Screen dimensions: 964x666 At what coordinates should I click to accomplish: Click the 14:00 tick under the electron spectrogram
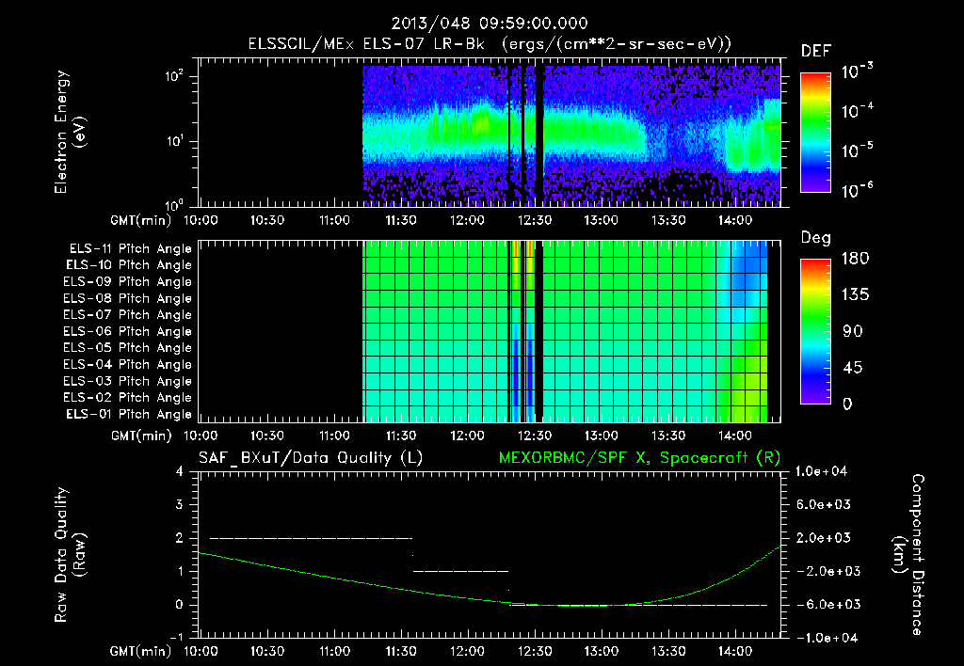pyautogui.click(x=735, y=220)
